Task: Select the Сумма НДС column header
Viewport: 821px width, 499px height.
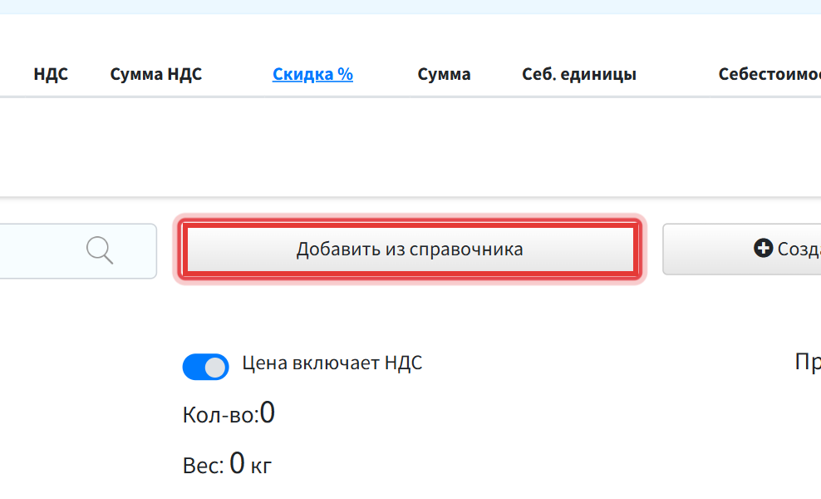Action: (156, 74)
